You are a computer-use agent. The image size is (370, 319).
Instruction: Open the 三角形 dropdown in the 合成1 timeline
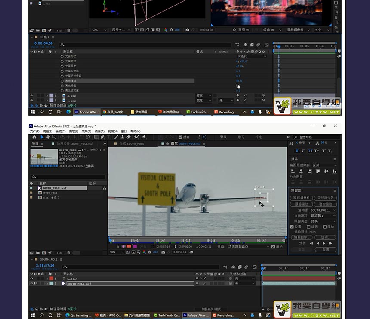click(252, 57)
